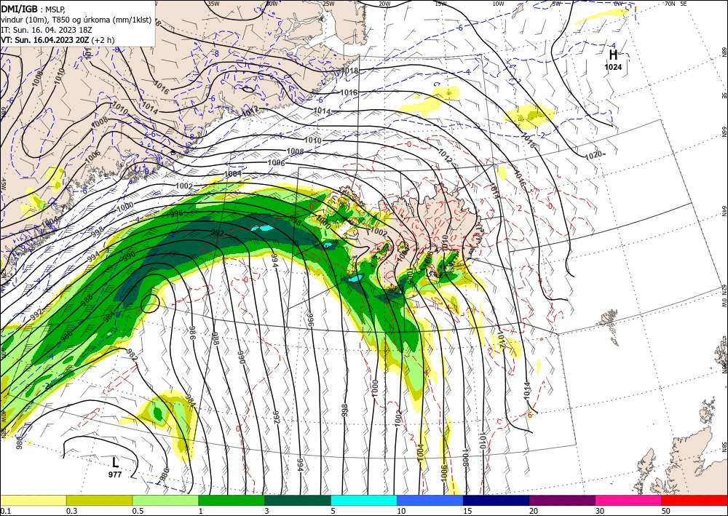Click the 'L' low pressure marker
Image resolution: width=728 pixels, height=516 pixels.
[115, 462]
